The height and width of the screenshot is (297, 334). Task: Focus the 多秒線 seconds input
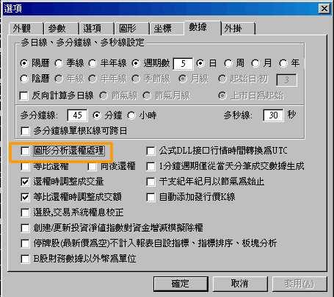(x=273, y=115)
